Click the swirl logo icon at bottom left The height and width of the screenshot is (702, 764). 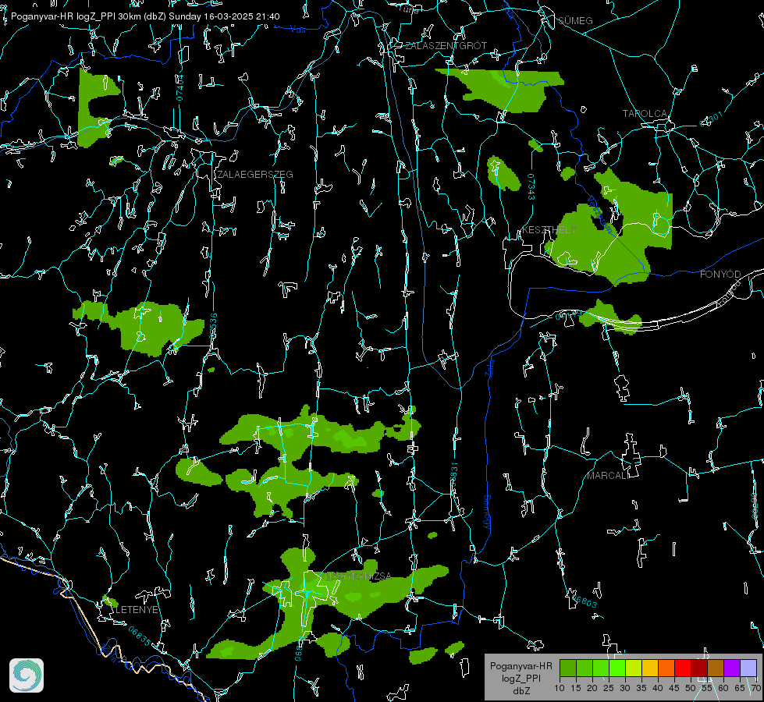[27, 675]
